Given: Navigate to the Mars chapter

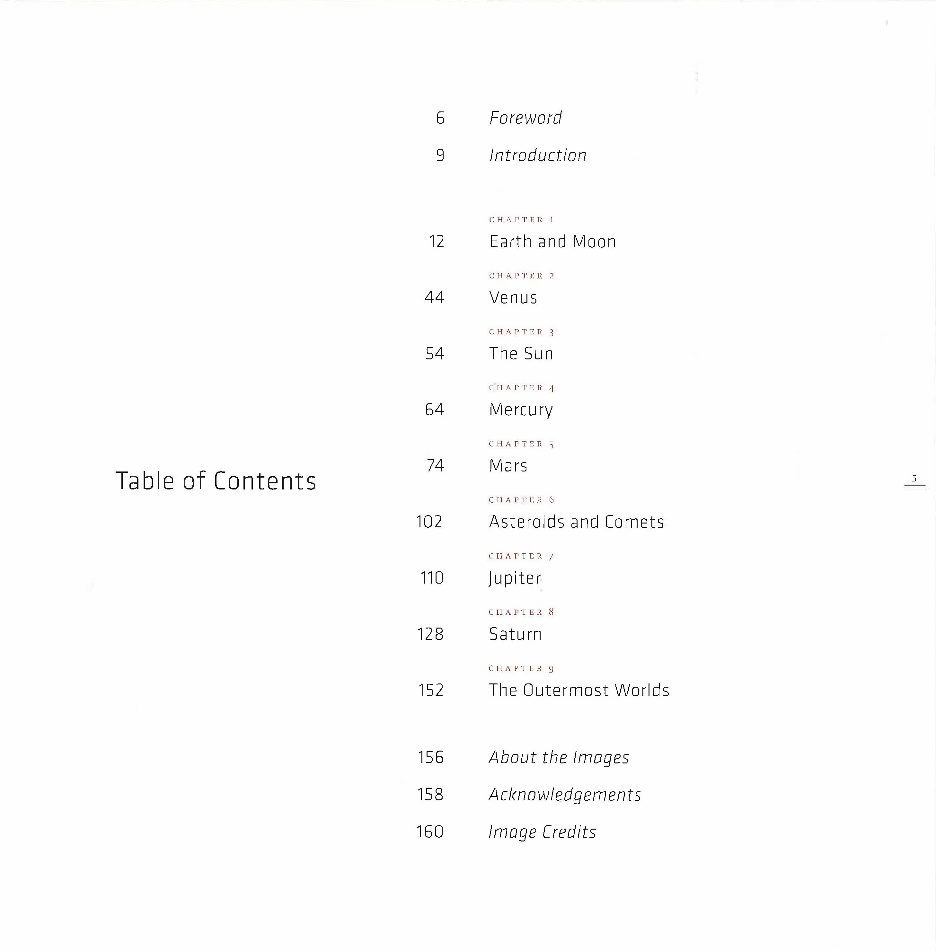Looking at the screenshot, I should [x=508, y=465].
